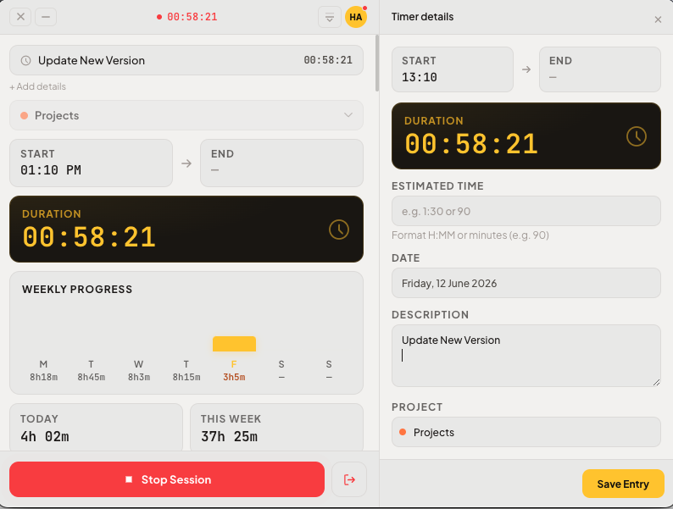
Task: Open the Date picker showing Friday, 12 June 2026
Action: click(x=526, y=283)
